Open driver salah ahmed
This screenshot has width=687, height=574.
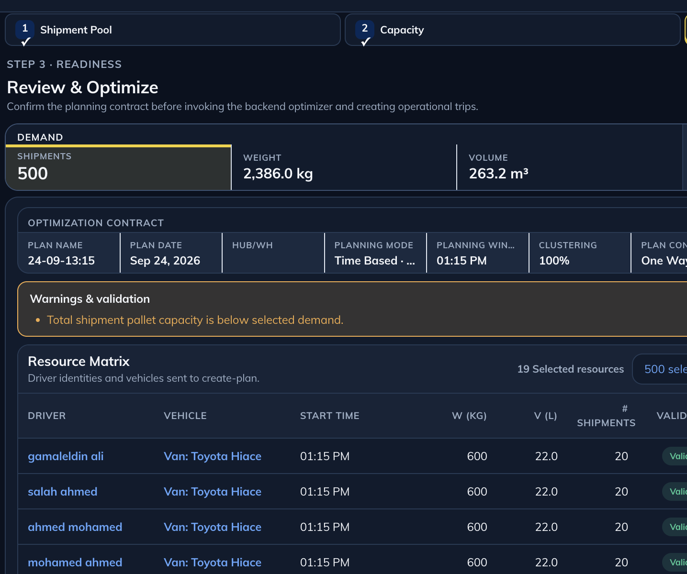pos(63,492)
